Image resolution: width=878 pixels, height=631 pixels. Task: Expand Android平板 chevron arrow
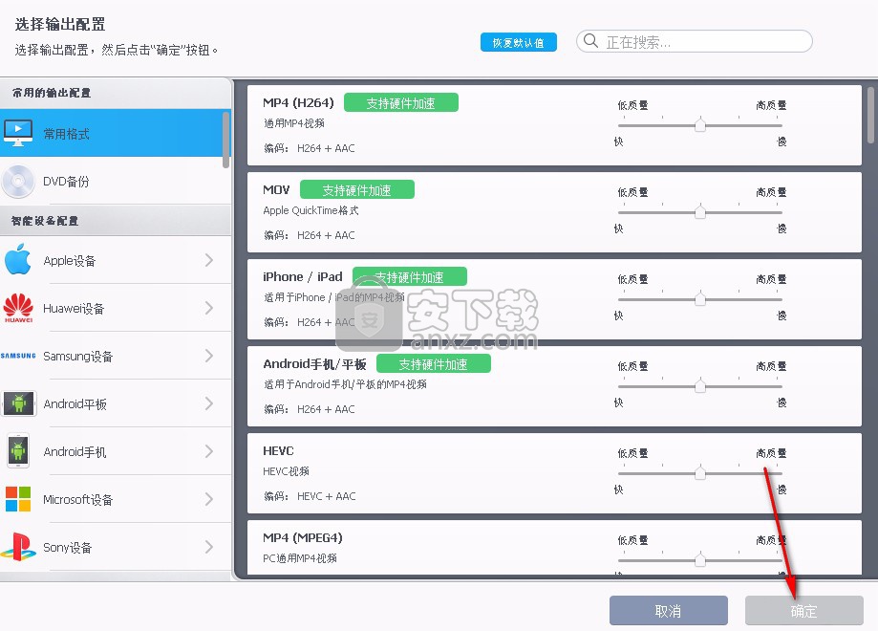209,403
